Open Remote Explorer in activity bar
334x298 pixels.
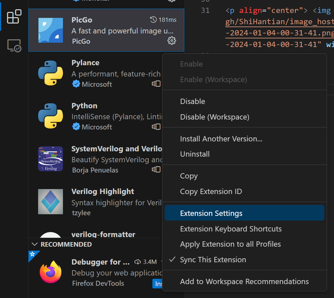(14, 46)
